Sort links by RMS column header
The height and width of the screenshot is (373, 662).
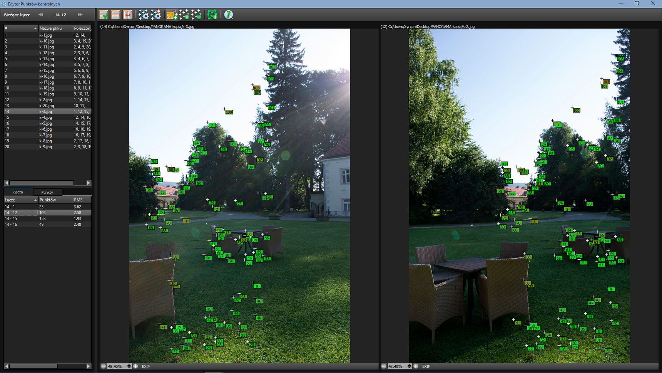point(82,200)
